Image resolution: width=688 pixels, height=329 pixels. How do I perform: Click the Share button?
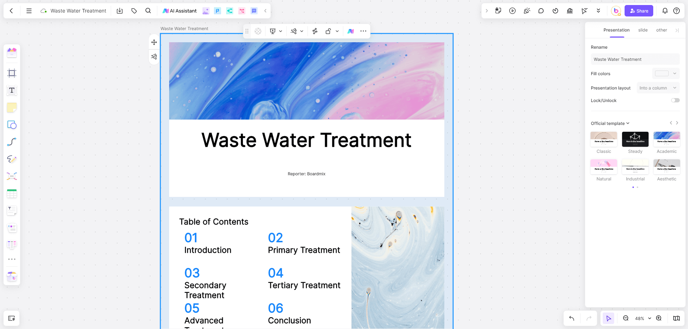coord(639,11)
